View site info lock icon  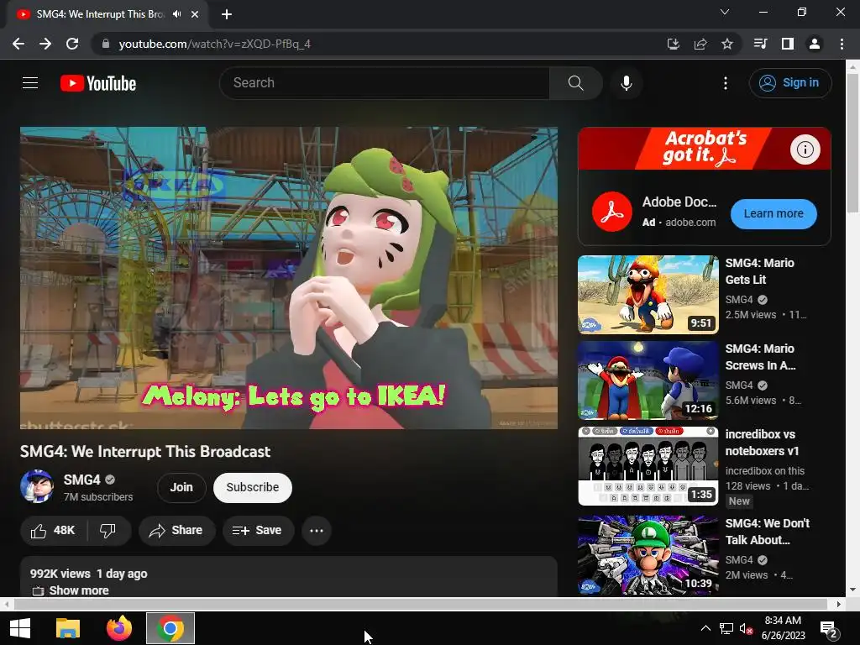(106, 44)
